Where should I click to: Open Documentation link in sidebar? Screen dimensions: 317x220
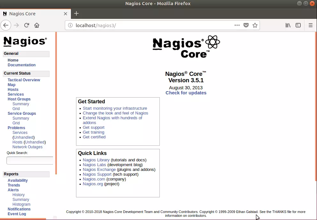click(x=22, y=65)
